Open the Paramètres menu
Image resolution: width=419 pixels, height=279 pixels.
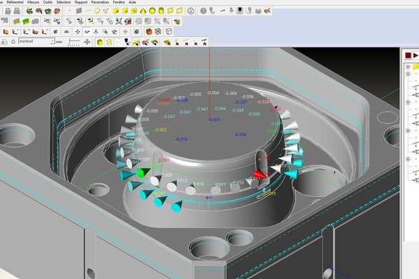click(x=126, y=3)
